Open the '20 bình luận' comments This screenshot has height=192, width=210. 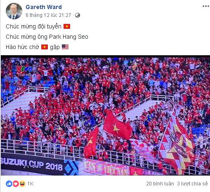click(160, 184)
